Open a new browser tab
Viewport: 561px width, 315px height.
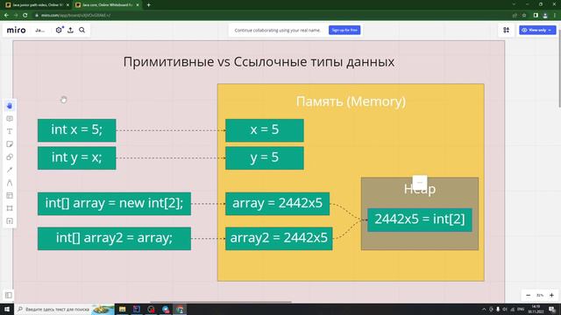coord(148,5)
